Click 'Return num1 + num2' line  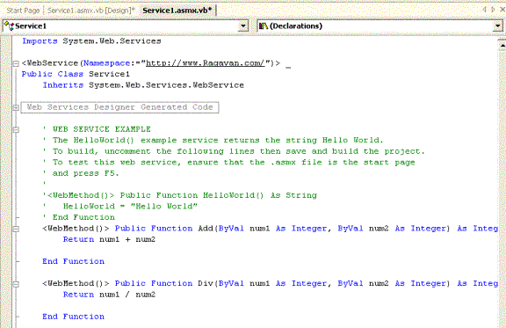[109, 239]
